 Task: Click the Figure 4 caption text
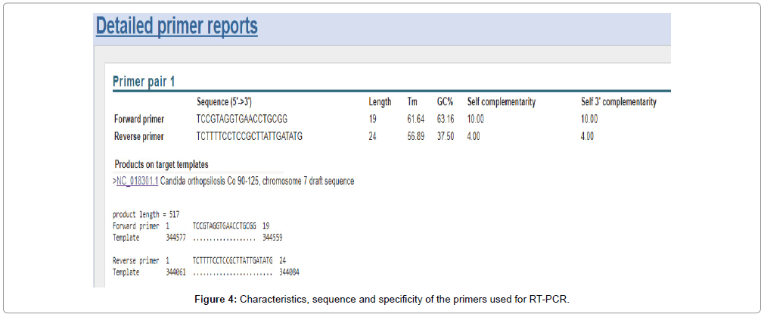[x=382, y=299]
